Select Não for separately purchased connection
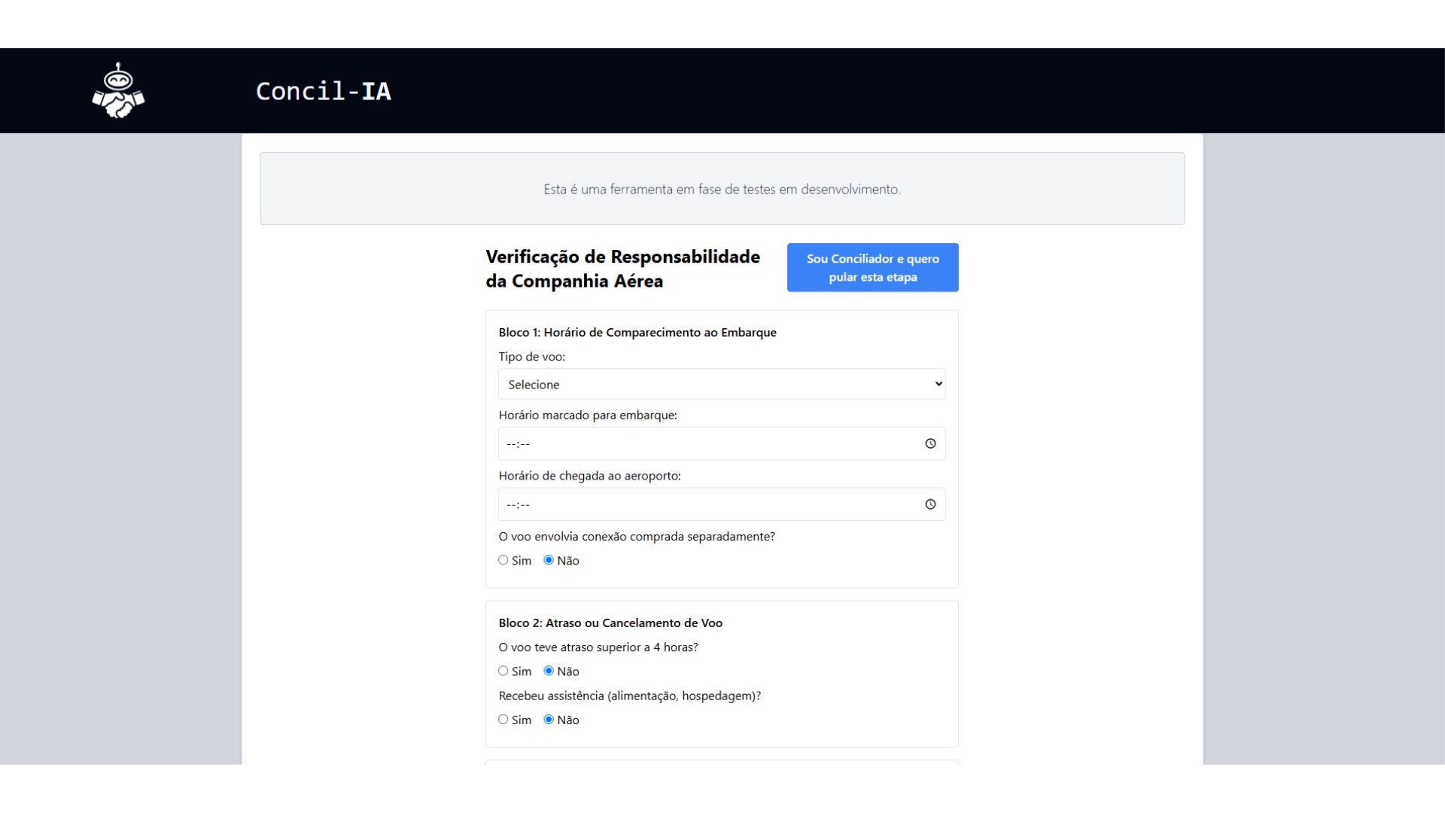The image size is (1445, 813). point(549,560)
